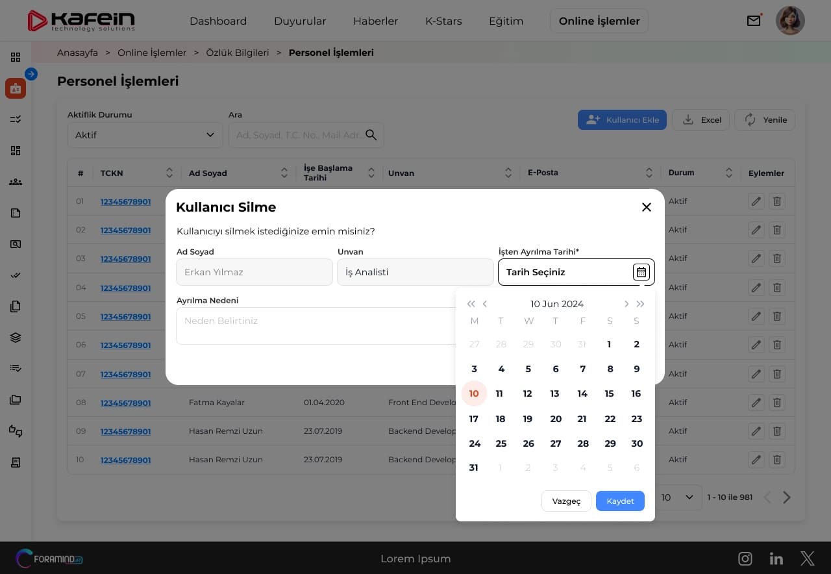Open the Dashboard menu

(218, 21)
